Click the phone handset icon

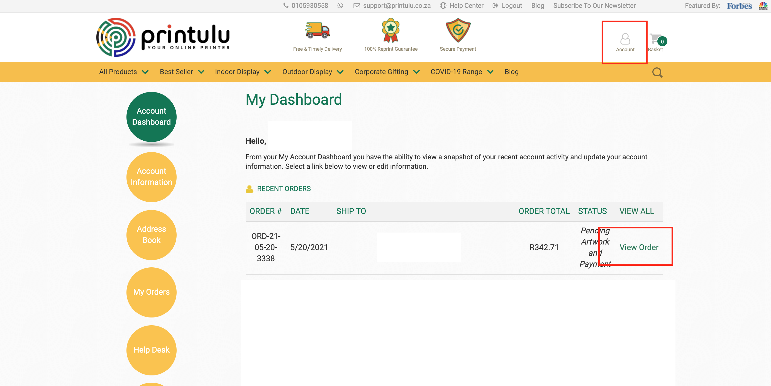286,5
